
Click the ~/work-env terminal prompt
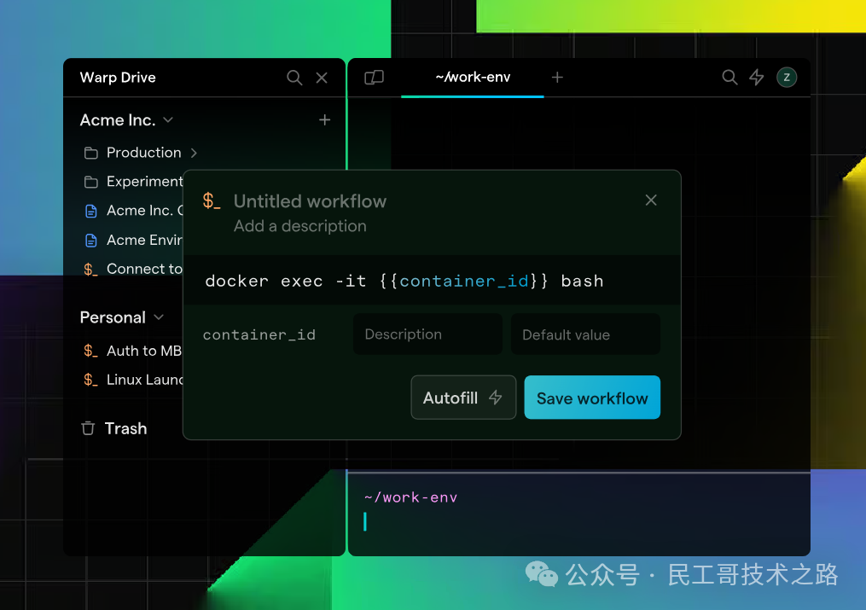pyautogui.click(x=411, y=497)
